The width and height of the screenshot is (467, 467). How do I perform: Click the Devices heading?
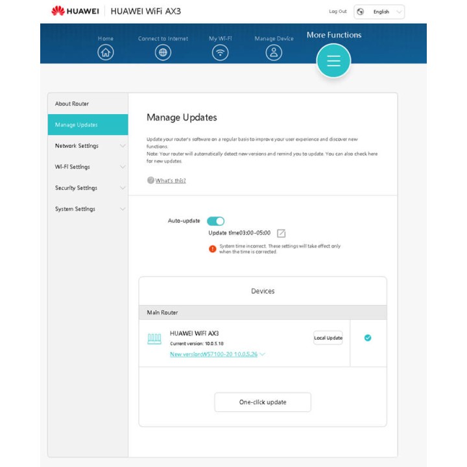coord(263,291)
